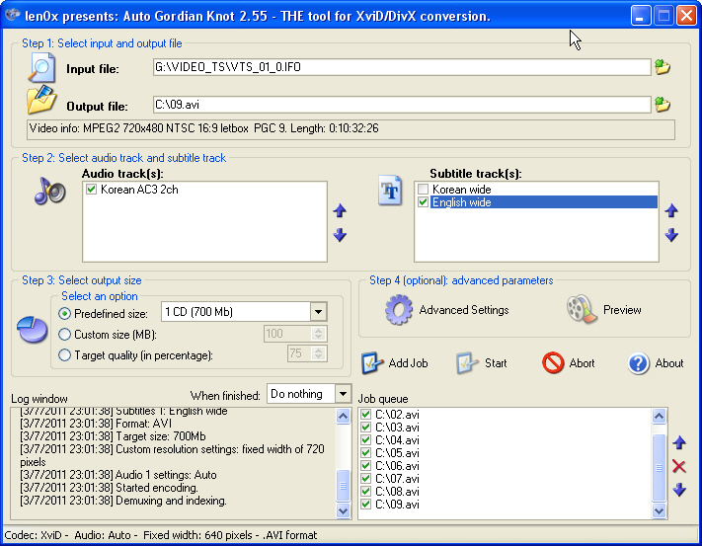
Task: Click the Output file path field
Action: [x=402, y=105]
